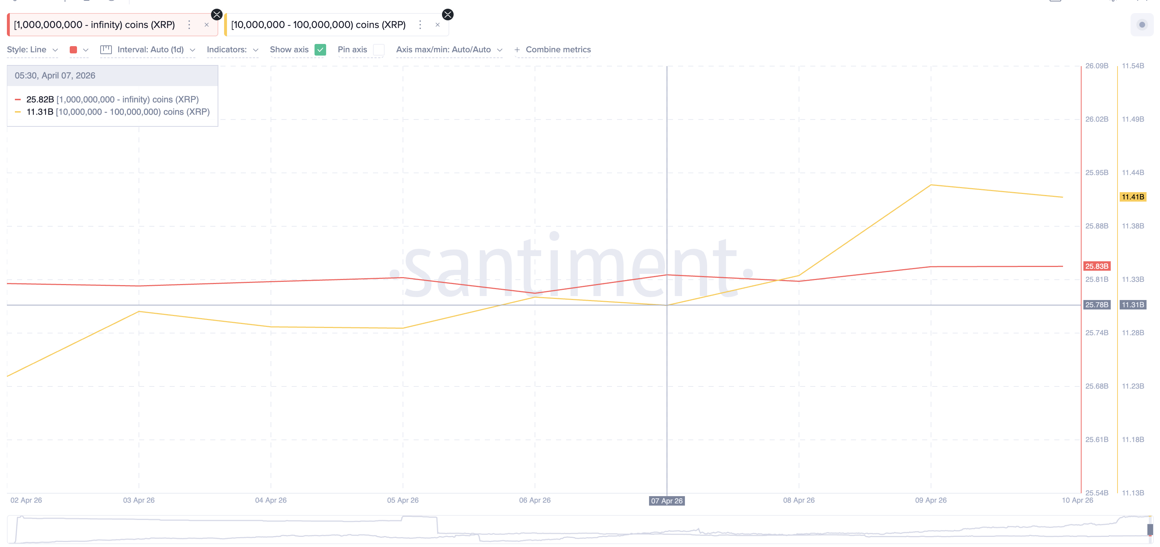The width and height of the screenshot is (1160, 547).
Task: Enable the Pin axis checkbox
Action: coord(379,50)
